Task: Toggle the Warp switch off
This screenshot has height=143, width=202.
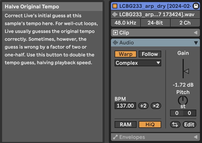Action: pos(125,54)
